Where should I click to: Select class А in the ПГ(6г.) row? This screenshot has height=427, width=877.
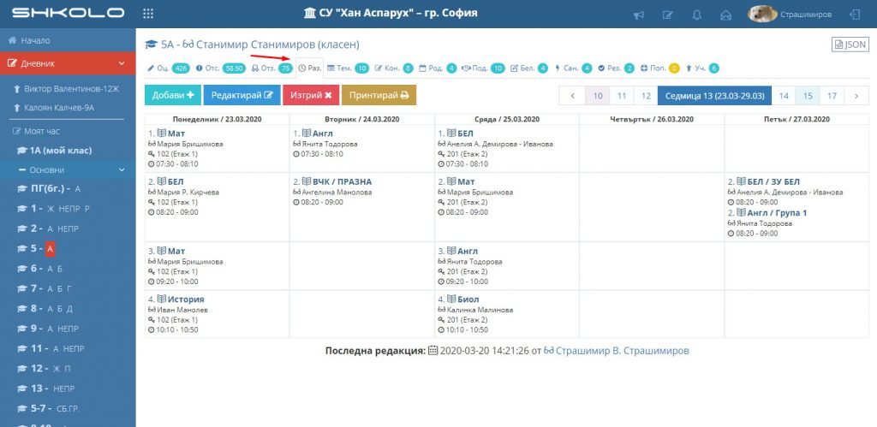(x=78, y=189)
